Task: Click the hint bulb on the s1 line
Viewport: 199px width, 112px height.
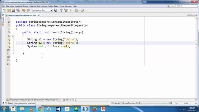Action: (9, 40)
